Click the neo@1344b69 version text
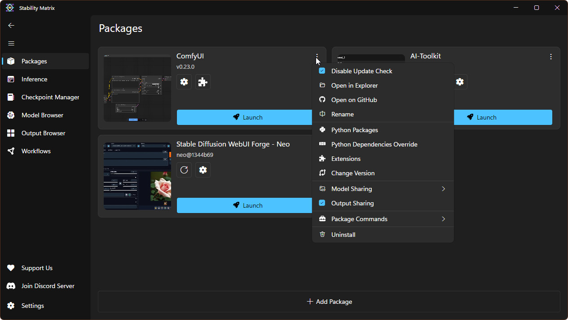This screenshot has width=568, height=320. point(195,155)
